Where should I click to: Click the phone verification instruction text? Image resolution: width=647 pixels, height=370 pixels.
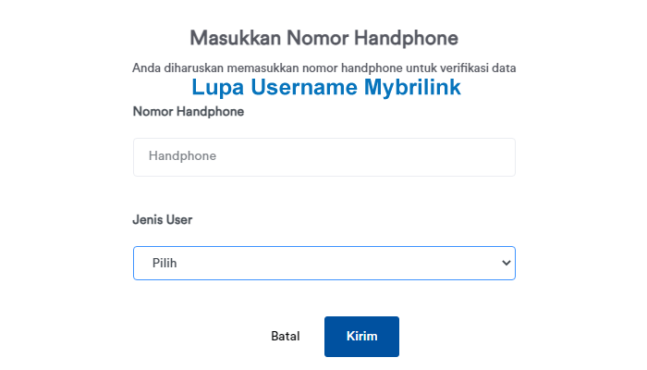323,68
